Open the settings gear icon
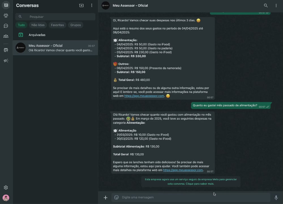The width and height of the screenshot is (283, 204). click(x=6, y=188)
